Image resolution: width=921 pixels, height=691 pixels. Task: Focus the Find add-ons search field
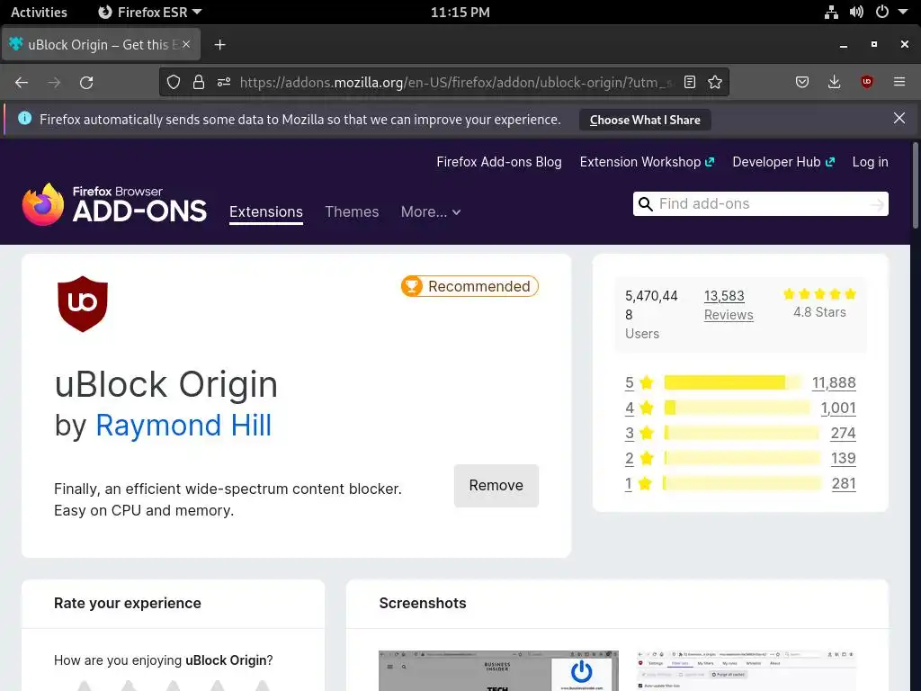(761, 204)
